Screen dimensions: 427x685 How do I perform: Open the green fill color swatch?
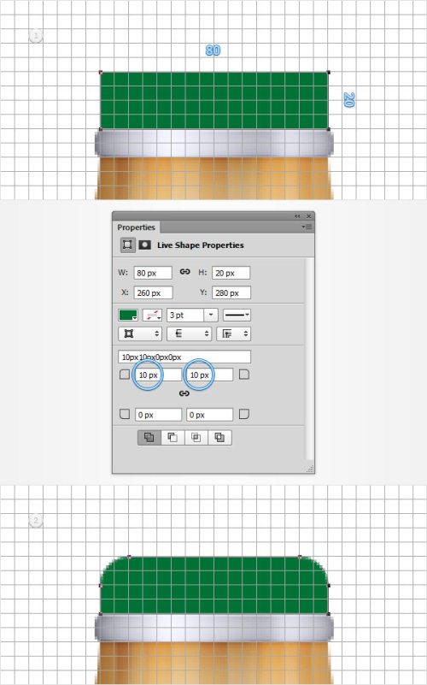(128, 315)
